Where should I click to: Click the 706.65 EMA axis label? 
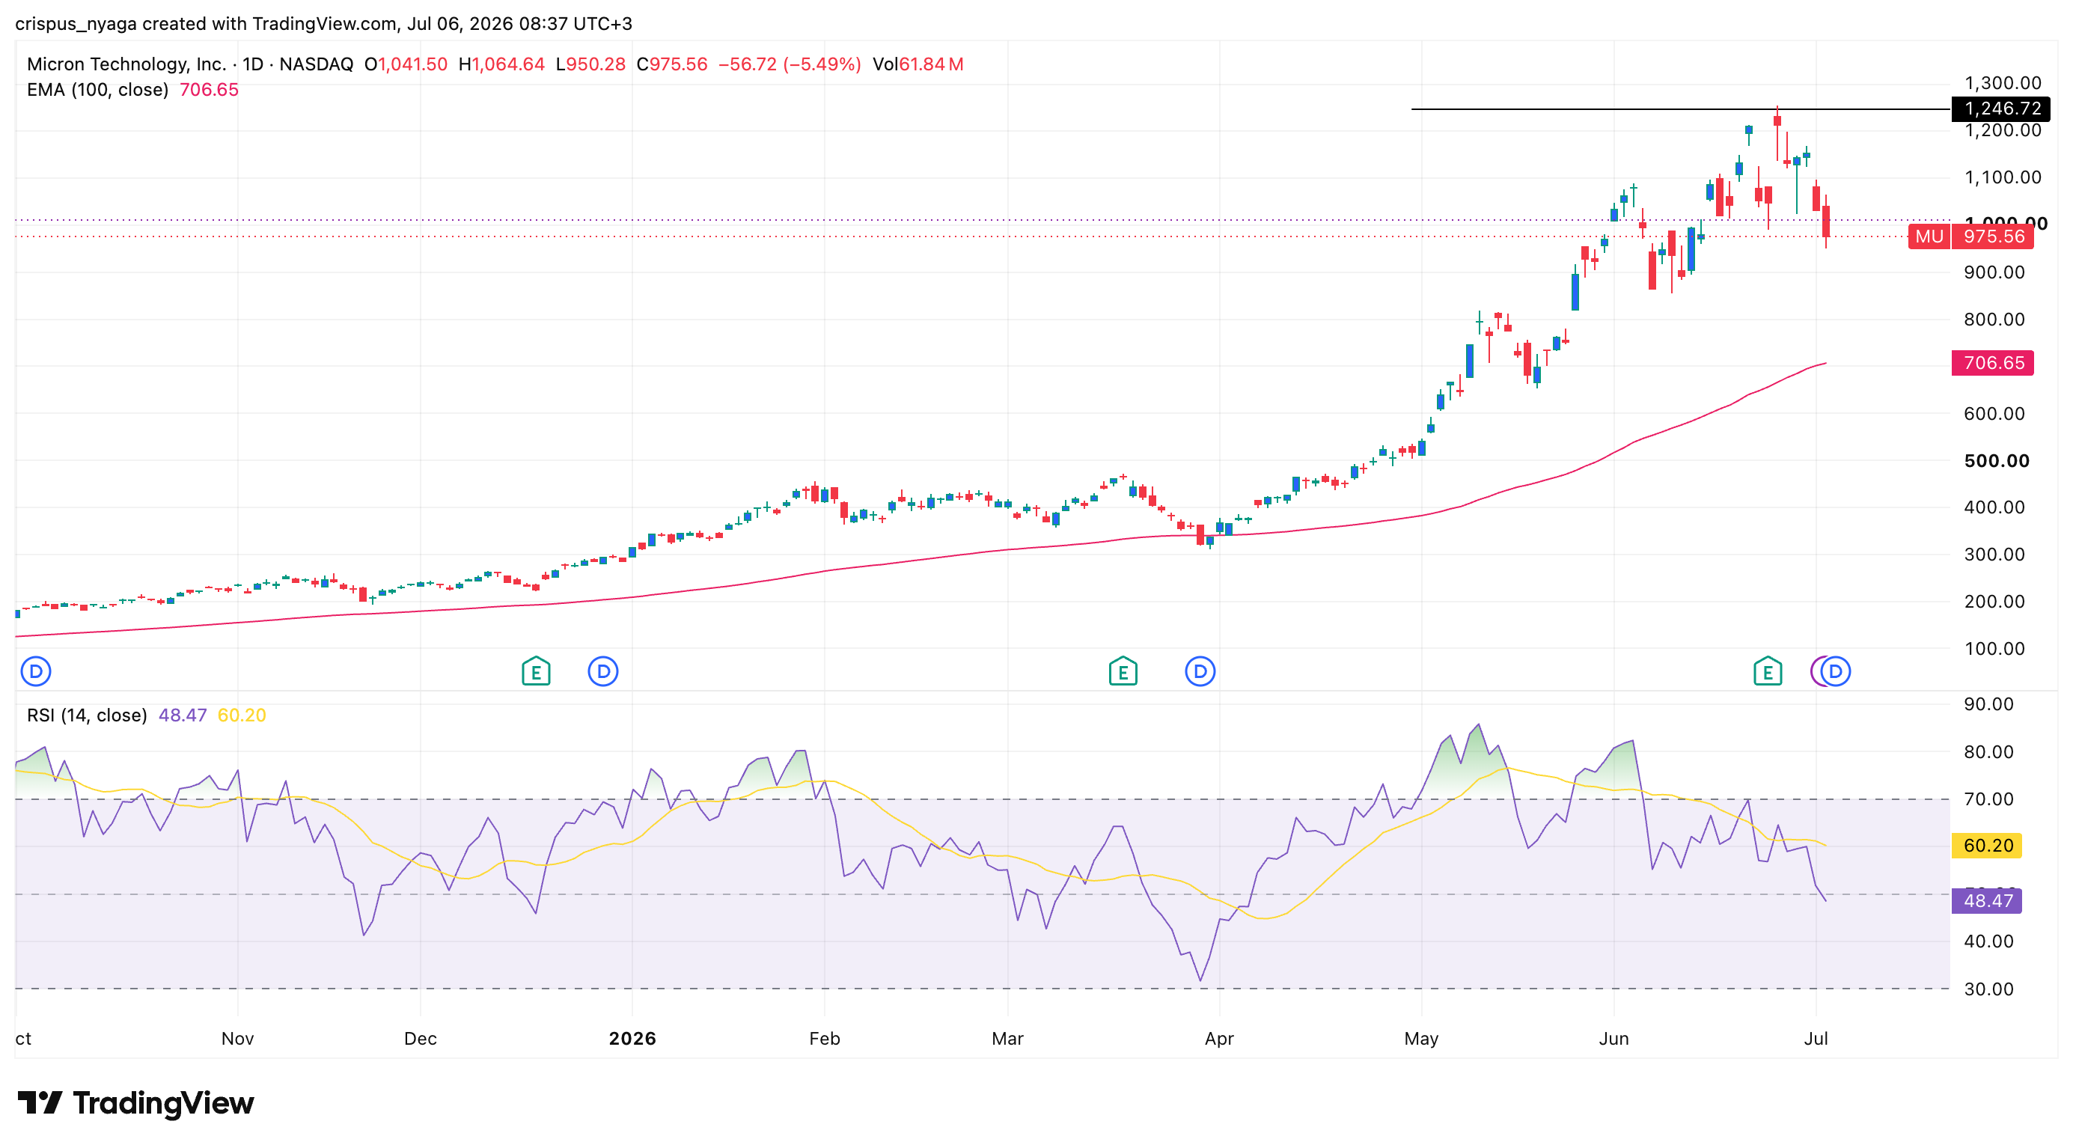1992,363
